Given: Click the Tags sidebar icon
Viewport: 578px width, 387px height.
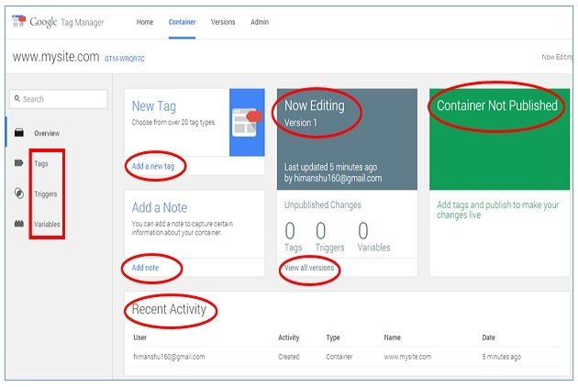Looking at the screenshot, I should tap(18, 163).
